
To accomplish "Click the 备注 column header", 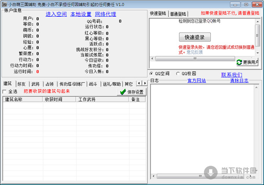I will coord(137,99).
